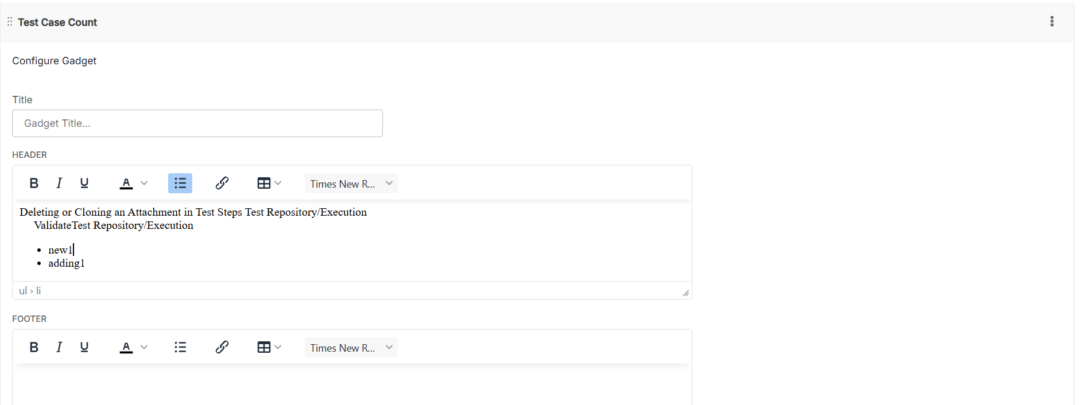Insert a link in the Footer editor
Image resolution: width=1082 pixels, height=405 pixels.
pos(222,347)
